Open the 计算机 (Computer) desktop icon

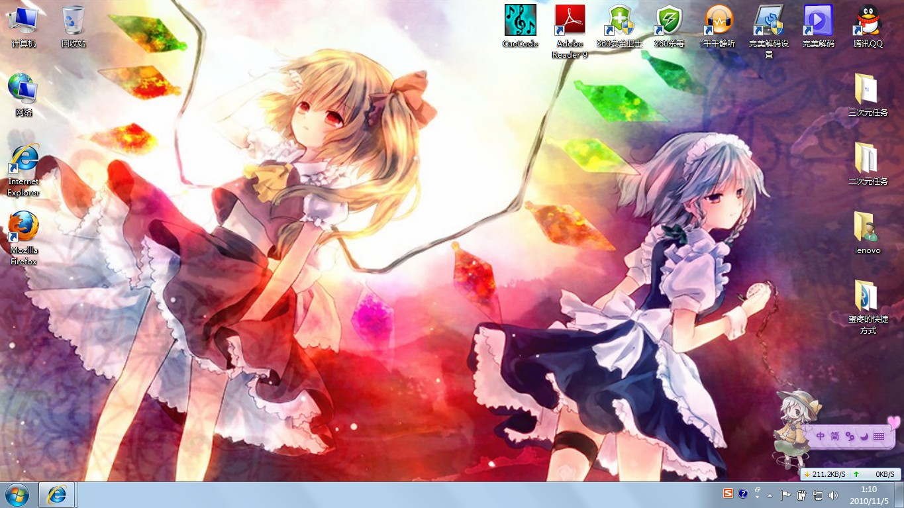point(24,25)
